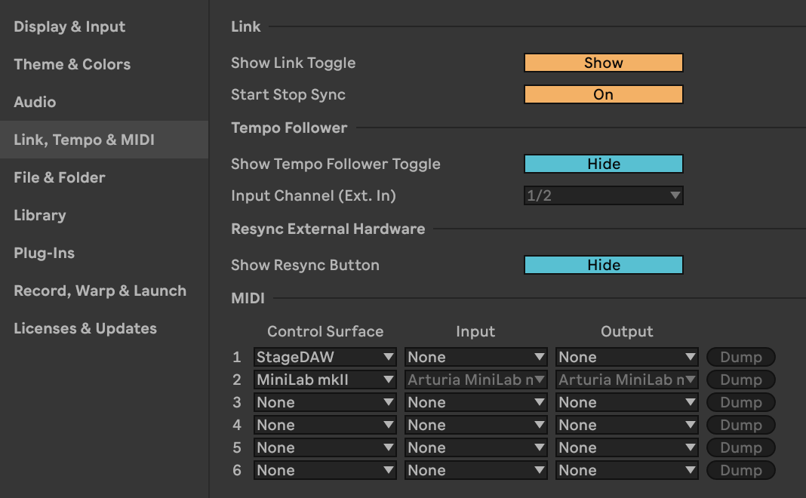Choose control surface for row 6
The width and height of the screenshot is (806, 498).
(325, 470)
